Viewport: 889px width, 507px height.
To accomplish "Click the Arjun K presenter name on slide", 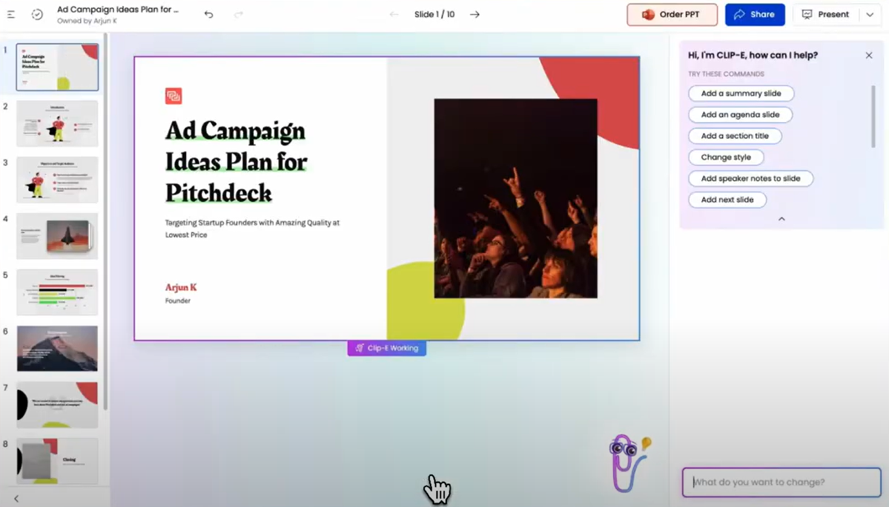I will 181,287.
